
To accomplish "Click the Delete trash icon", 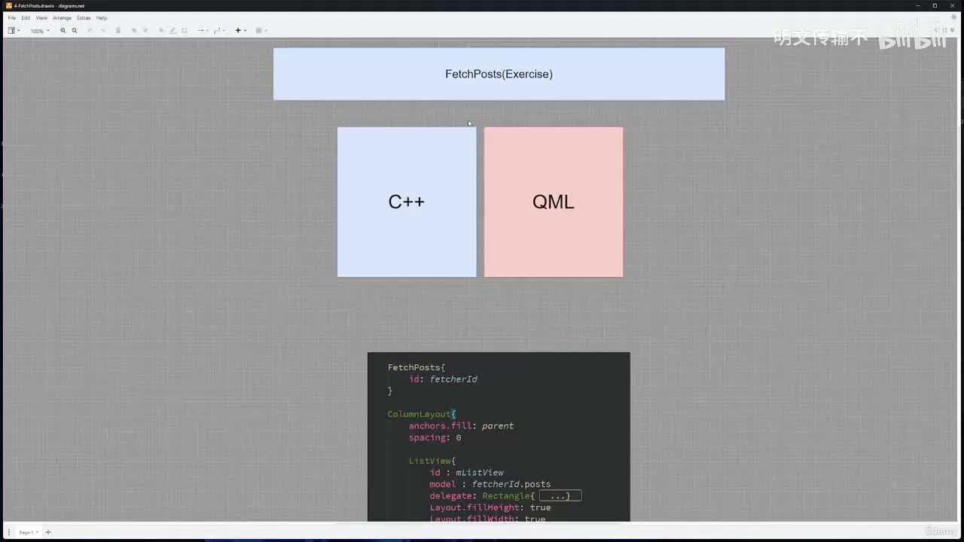I will 118,31.
